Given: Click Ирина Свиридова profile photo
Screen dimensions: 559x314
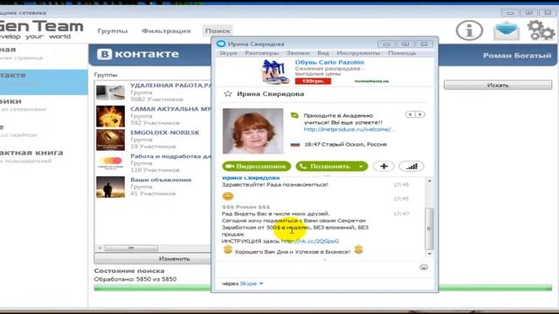Looking at the screenshot, I should (x=252, y=131).
